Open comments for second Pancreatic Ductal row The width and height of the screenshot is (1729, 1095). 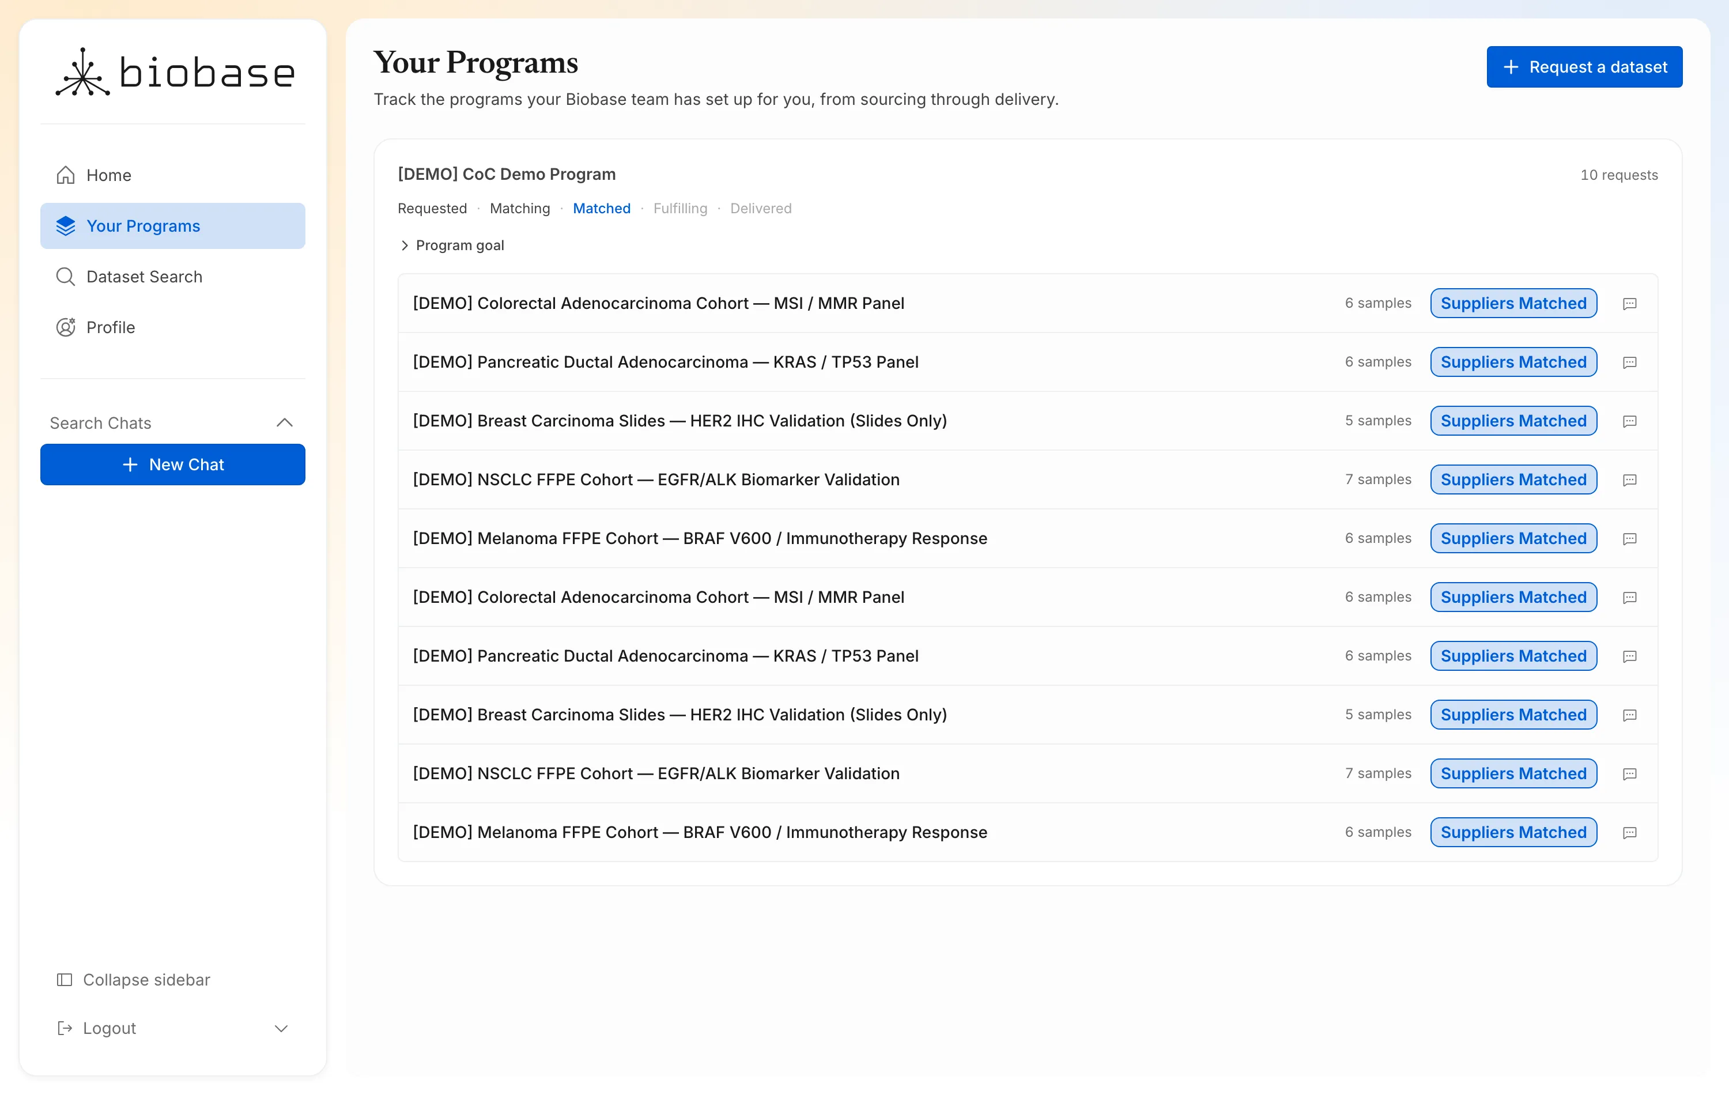coord(1629,656)
